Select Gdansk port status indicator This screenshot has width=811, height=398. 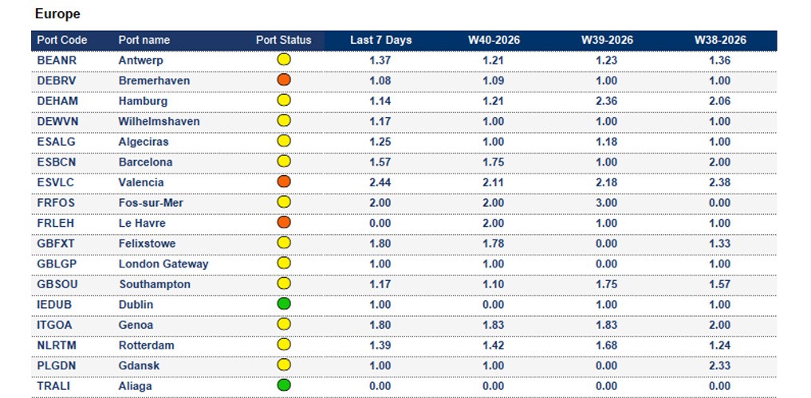(284, 365)
